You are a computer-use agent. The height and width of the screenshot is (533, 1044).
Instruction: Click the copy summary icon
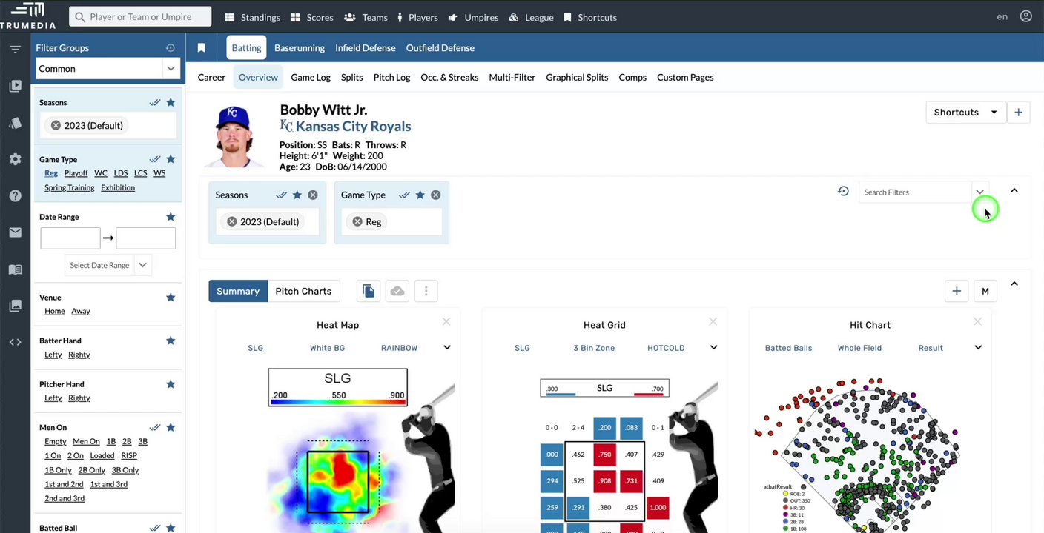pos(369,291)
